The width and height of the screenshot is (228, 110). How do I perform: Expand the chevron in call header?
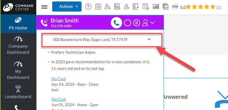[152, 23]
